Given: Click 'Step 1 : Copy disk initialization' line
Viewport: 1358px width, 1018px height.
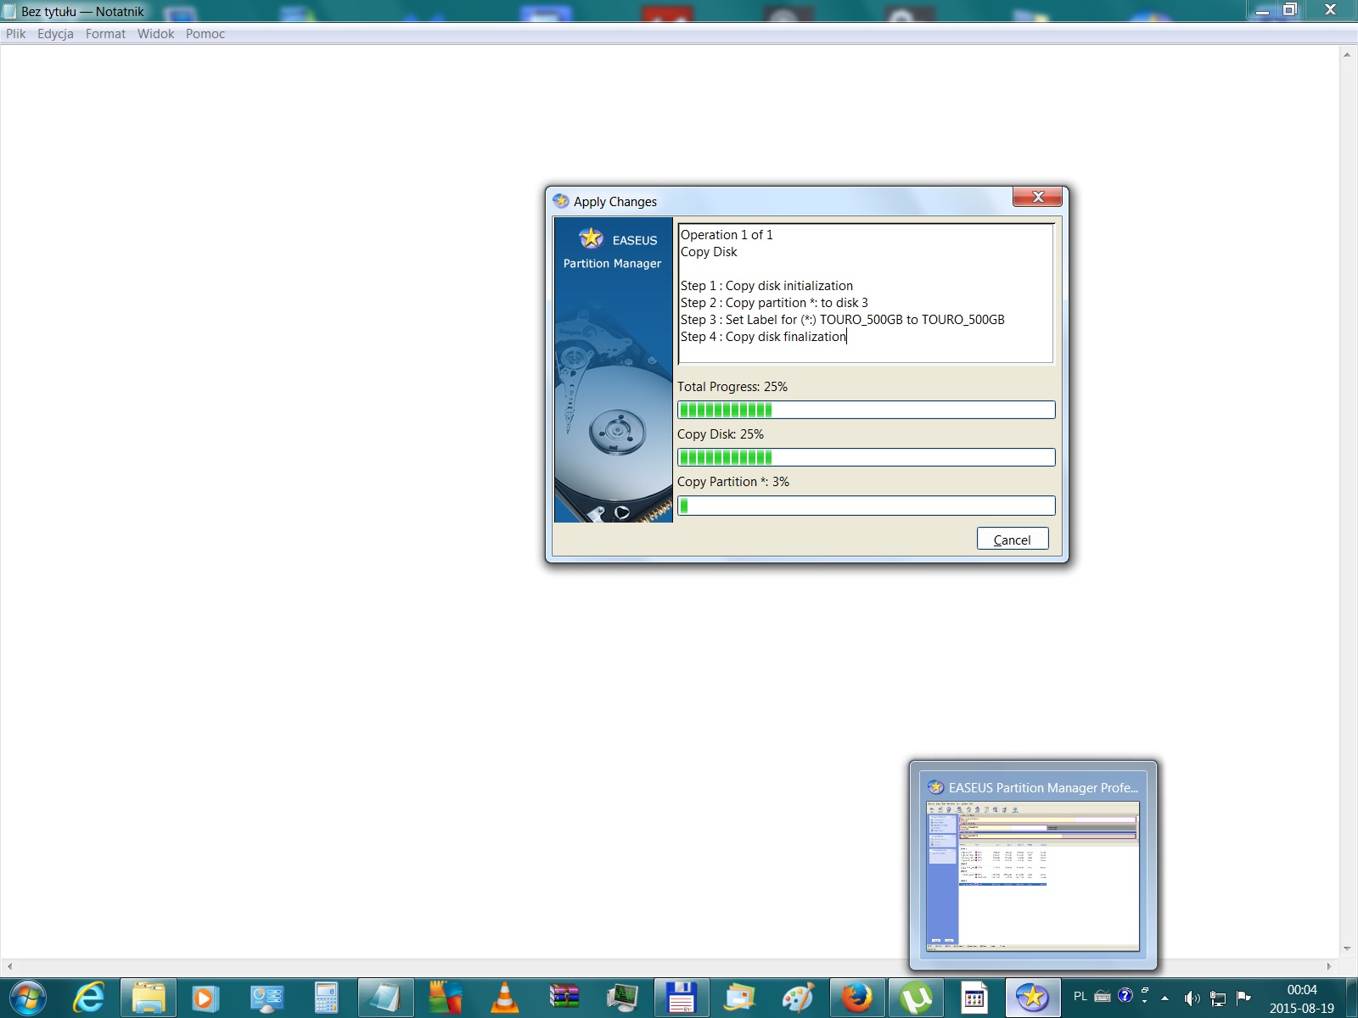Looking at the screenshot, I should (766, 286).
